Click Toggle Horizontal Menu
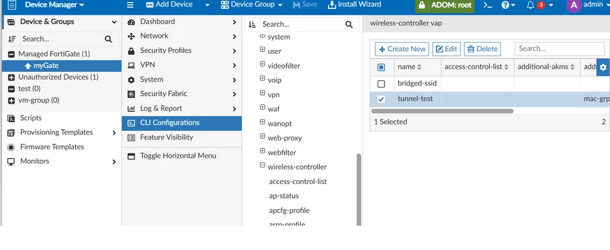This screenshot has height=250, width=610. (182, 156)
